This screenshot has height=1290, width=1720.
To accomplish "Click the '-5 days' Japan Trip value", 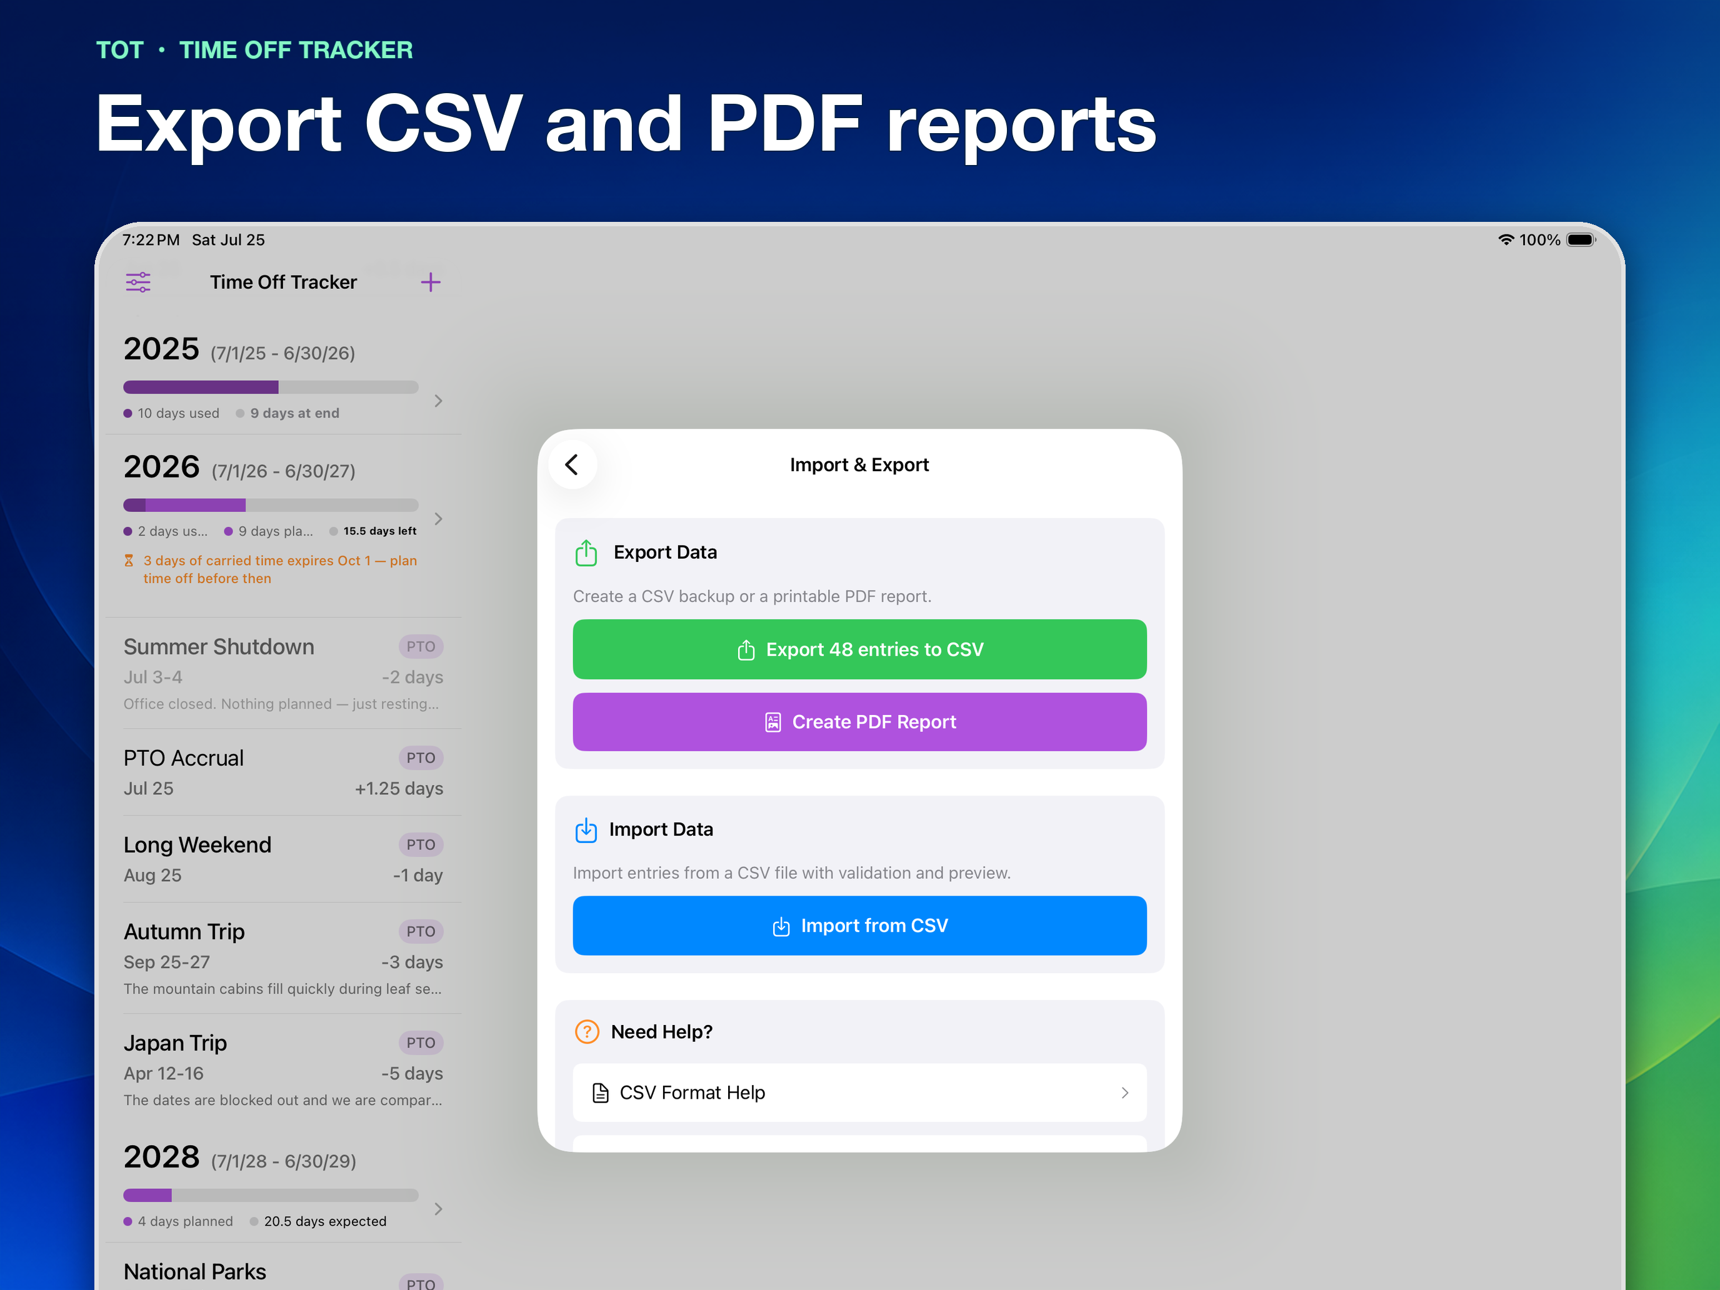I will click(412, 1073).
